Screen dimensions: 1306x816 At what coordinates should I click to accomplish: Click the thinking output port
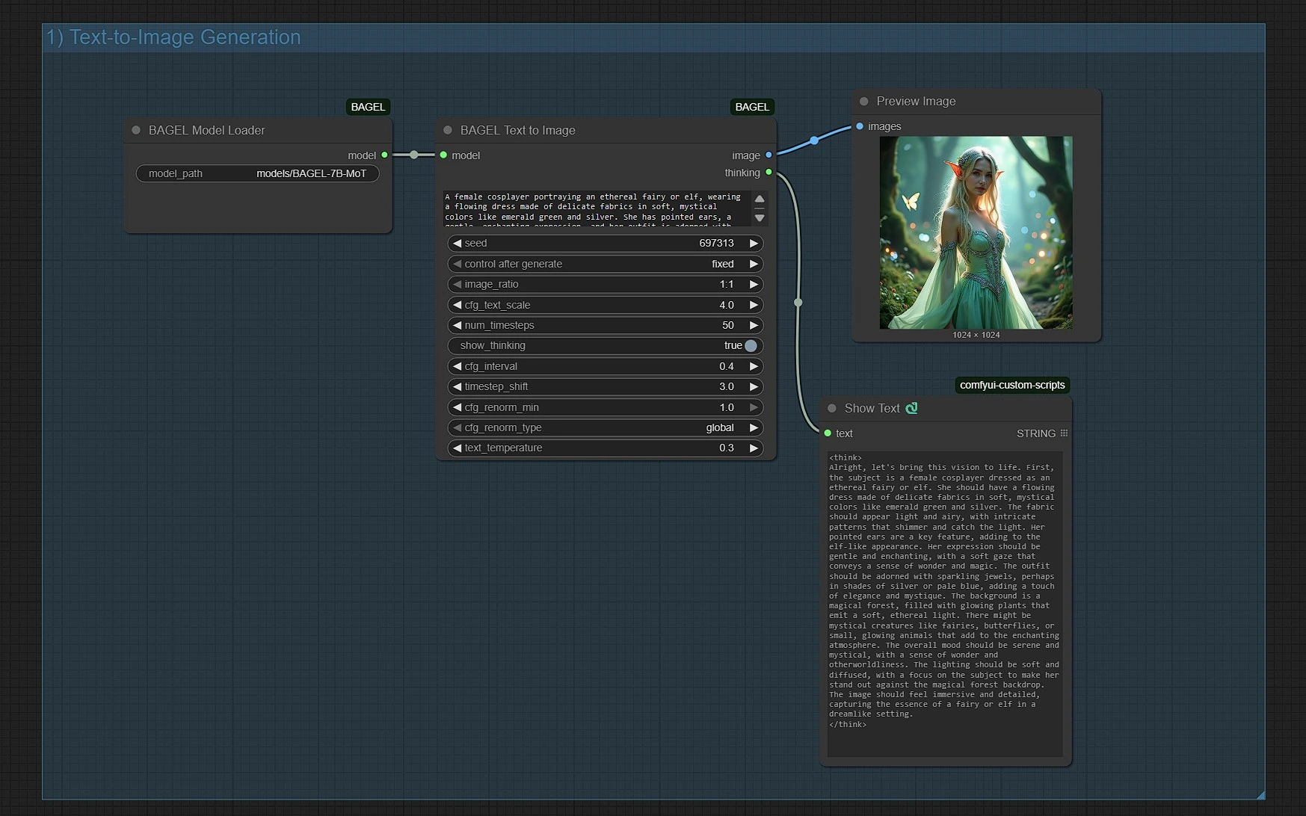(768, 172)
